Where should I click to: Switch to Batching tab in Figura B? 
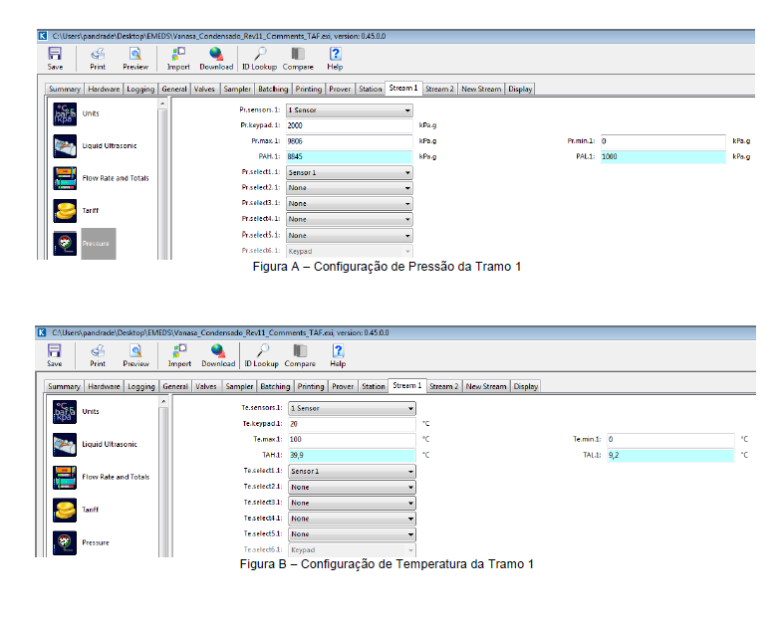click(275, 386)
